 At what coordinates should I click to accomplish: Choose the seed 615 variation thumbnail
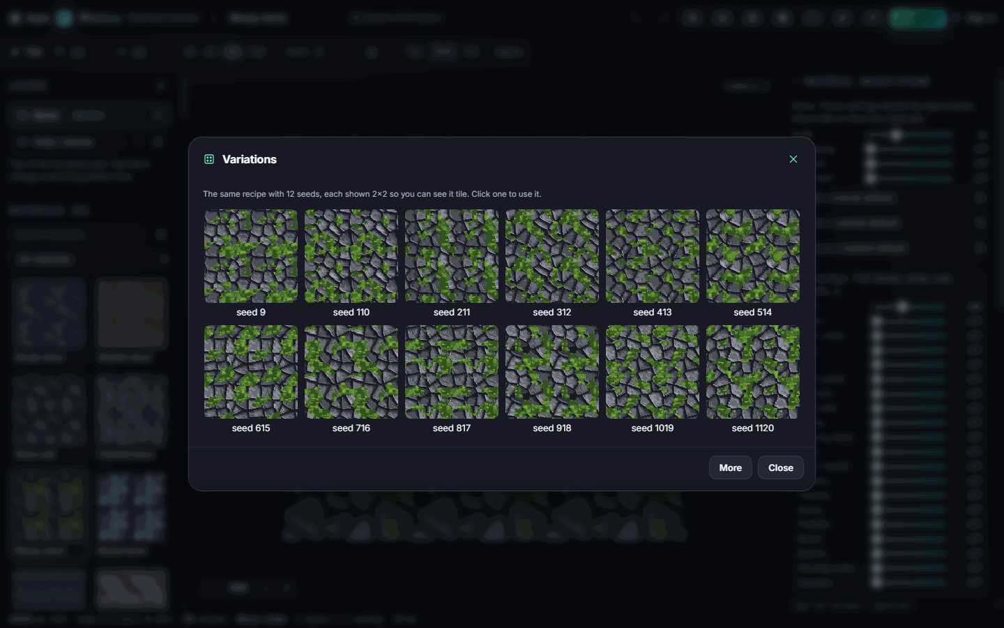tap(251, 372)
